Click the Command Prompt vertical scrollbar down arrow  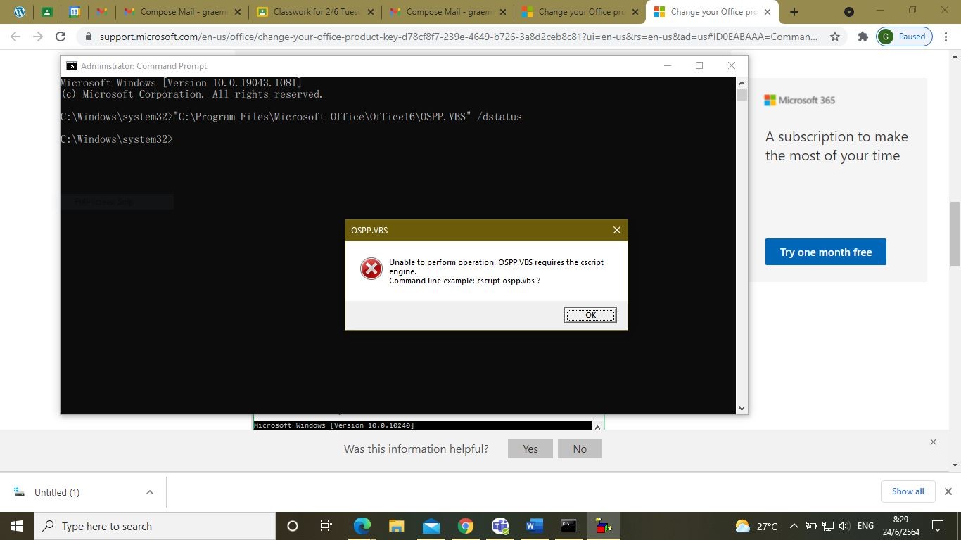pos(742,408)
